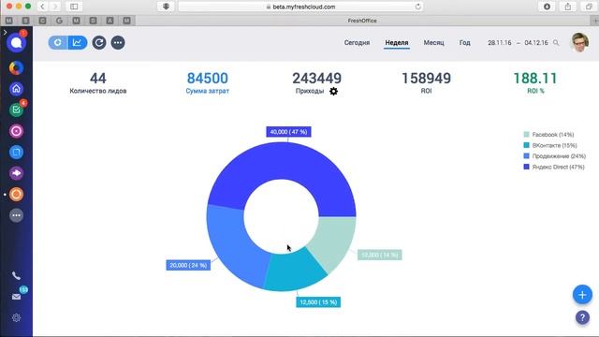Screen dimensions: 599x337
Task: Toggle Facebook (14%) legend swatch
Action: [526, 135]
